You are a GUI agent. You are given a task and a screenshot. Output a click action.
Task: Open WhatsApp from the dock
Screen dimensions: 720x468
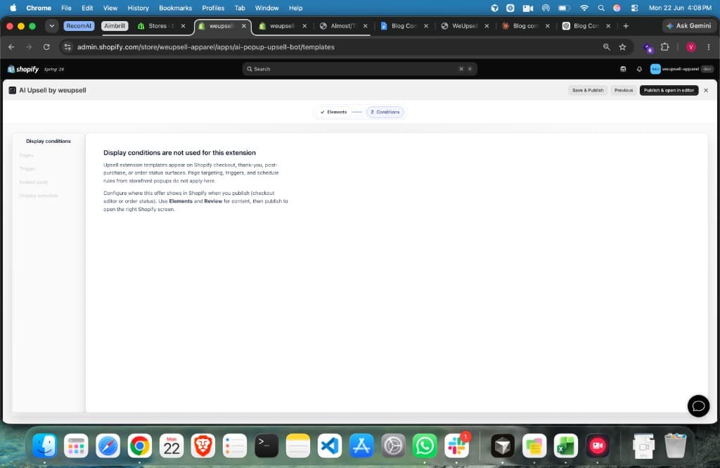(425, 446)
